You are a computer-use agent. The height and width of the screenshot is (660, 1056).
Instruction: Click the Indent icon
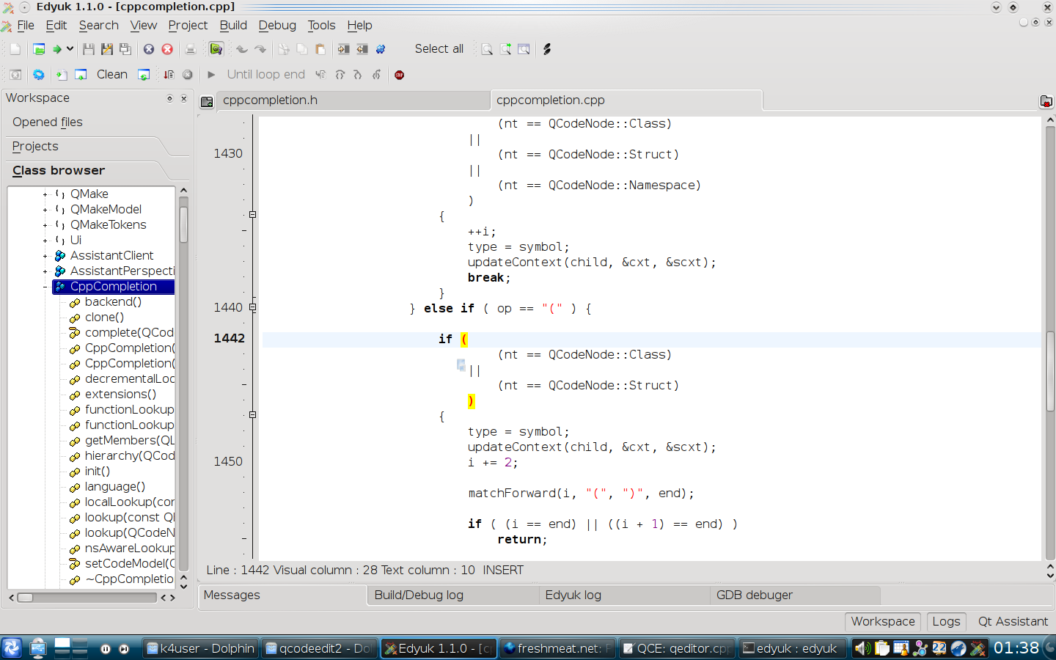pyautogui.click(x=343, y=49)
